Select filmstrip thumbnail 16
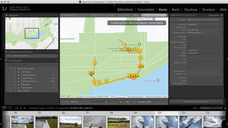The image size is (228, 128). [x=71, y=122]
